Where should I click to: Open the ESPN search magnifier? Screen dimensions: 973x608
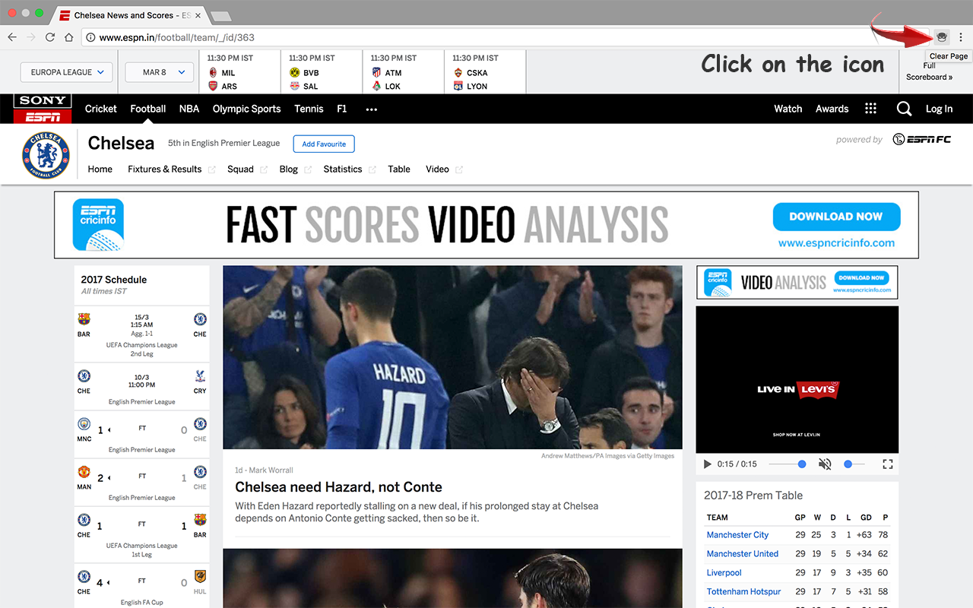click(904, 109)
